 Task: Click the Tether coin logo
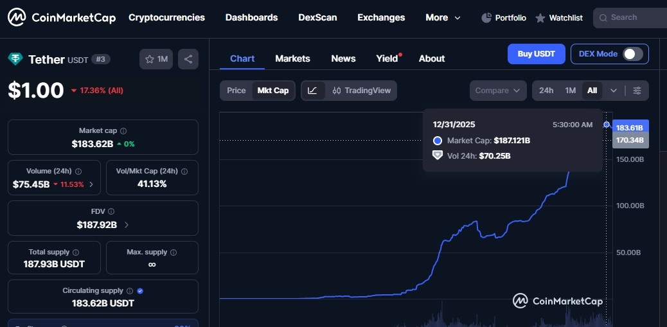15,59
